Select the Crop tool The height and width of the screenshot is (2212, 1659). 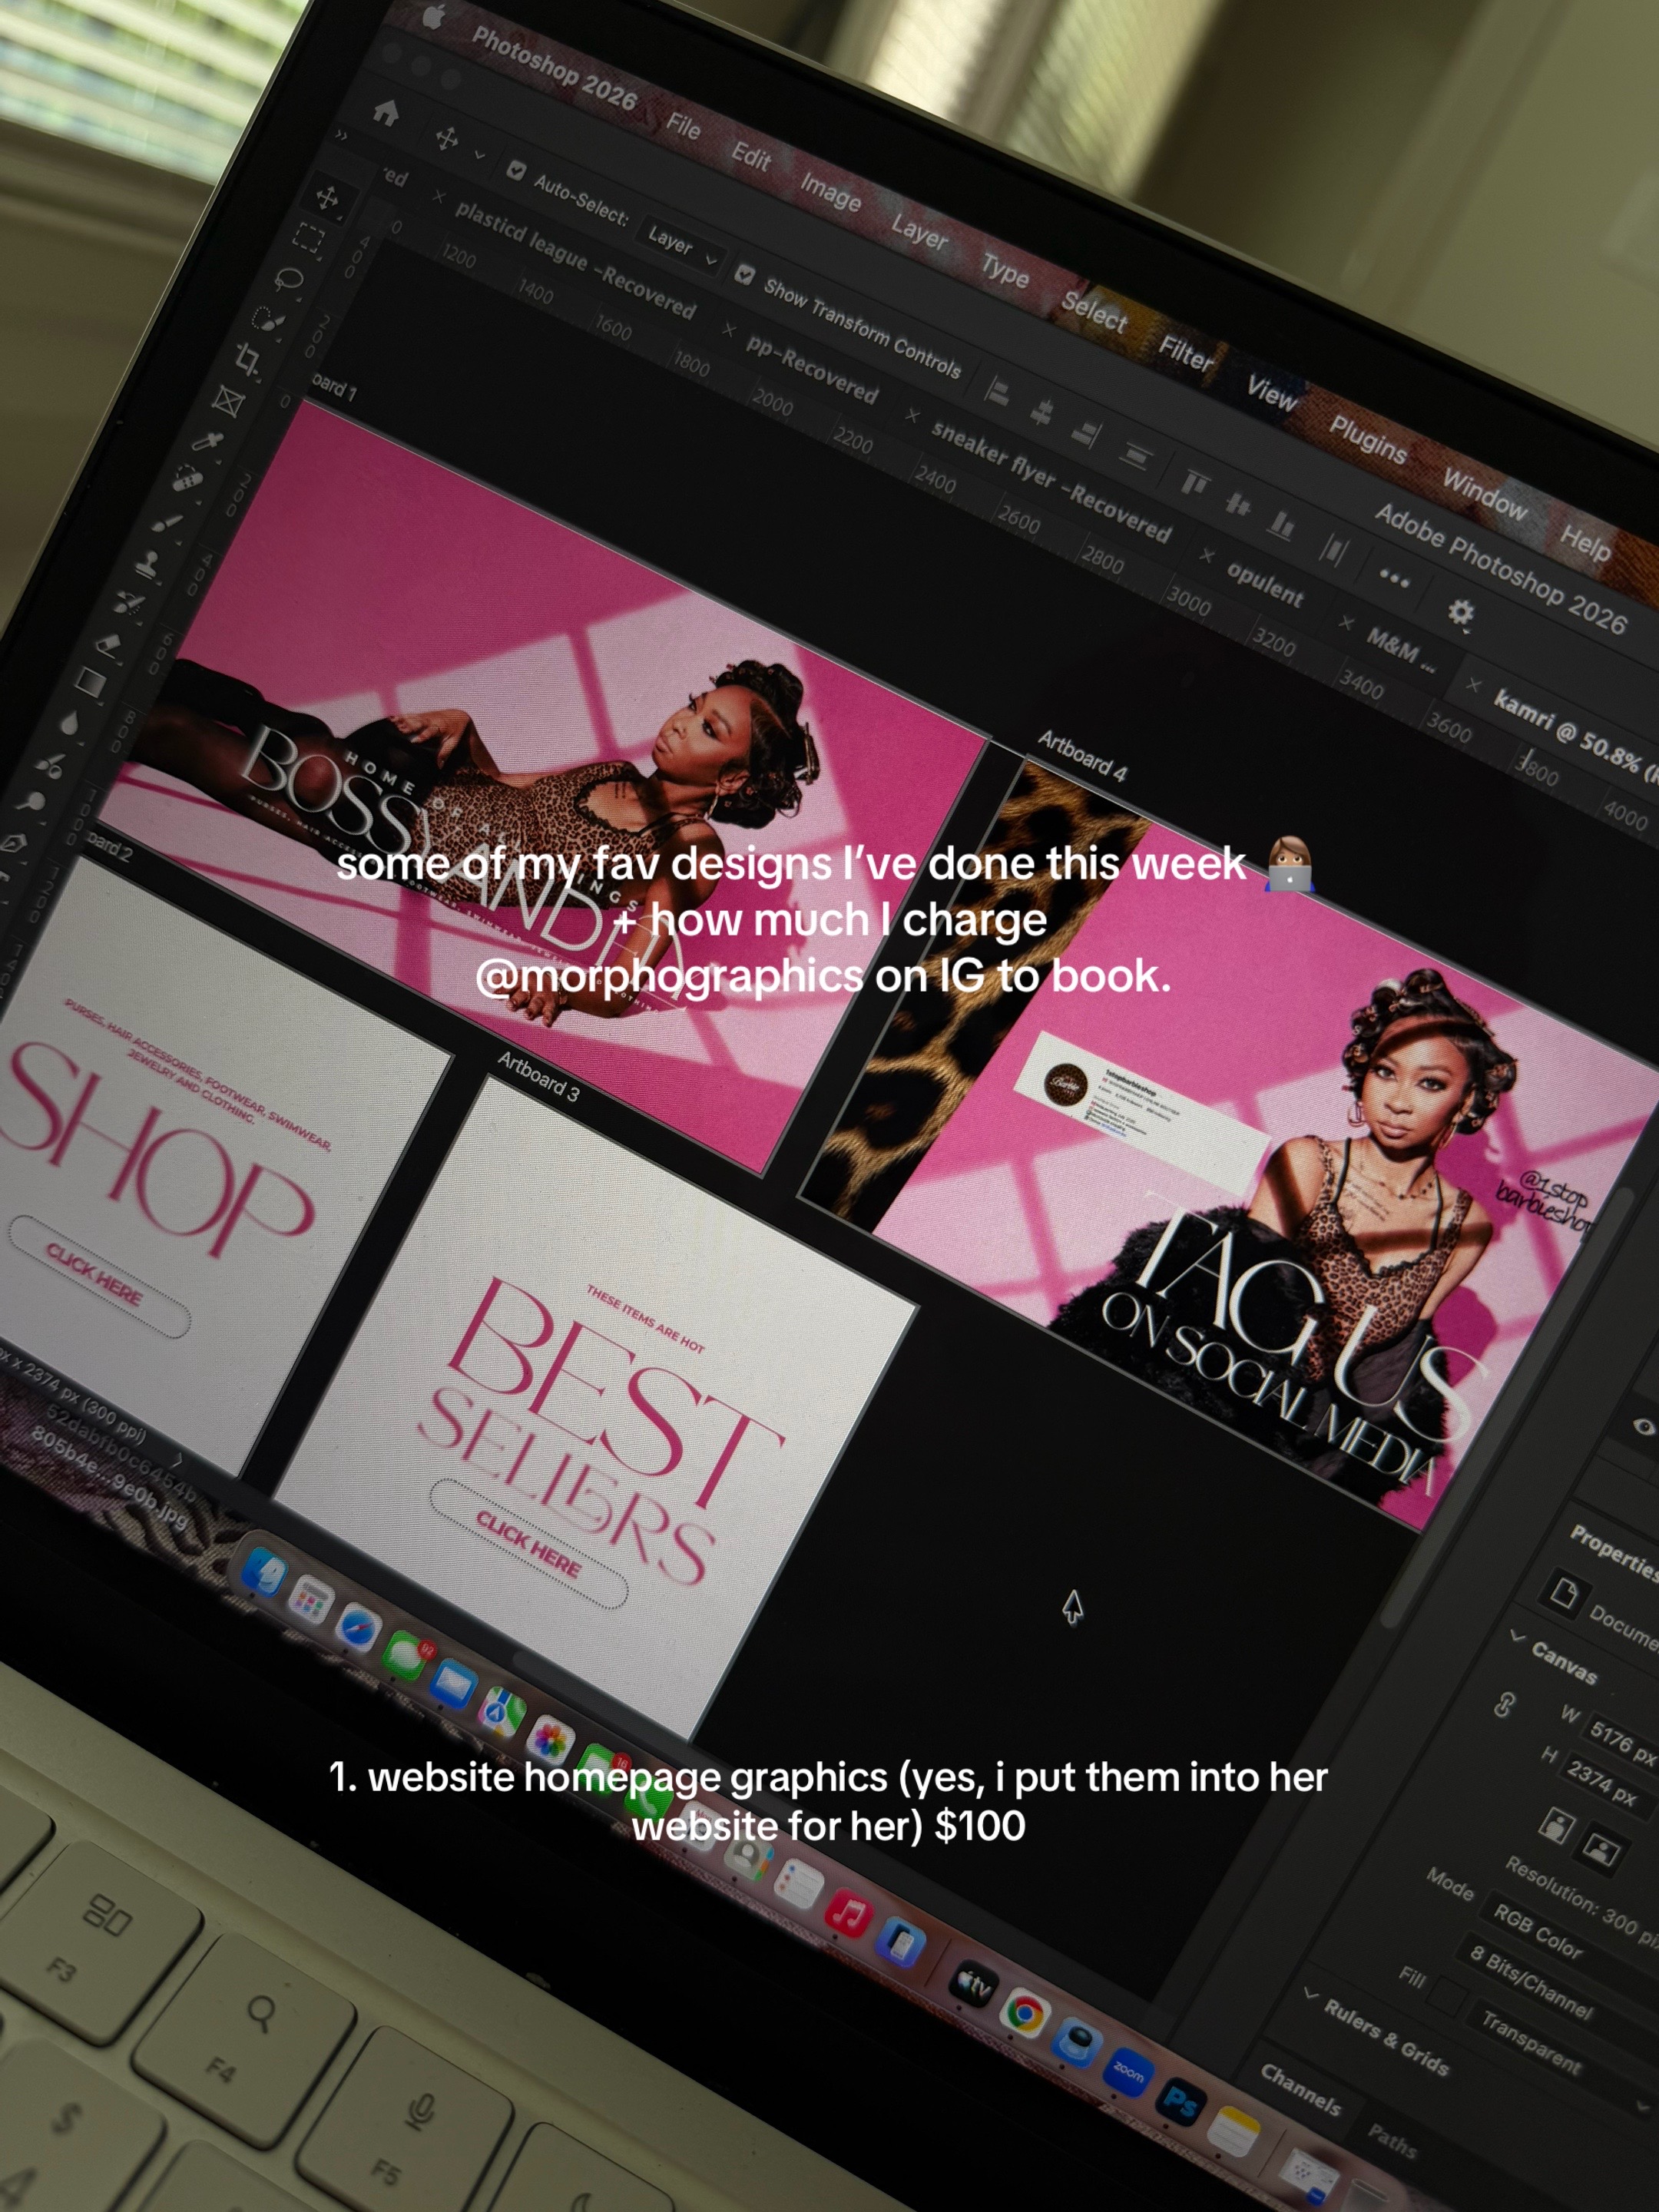[249, 359]
